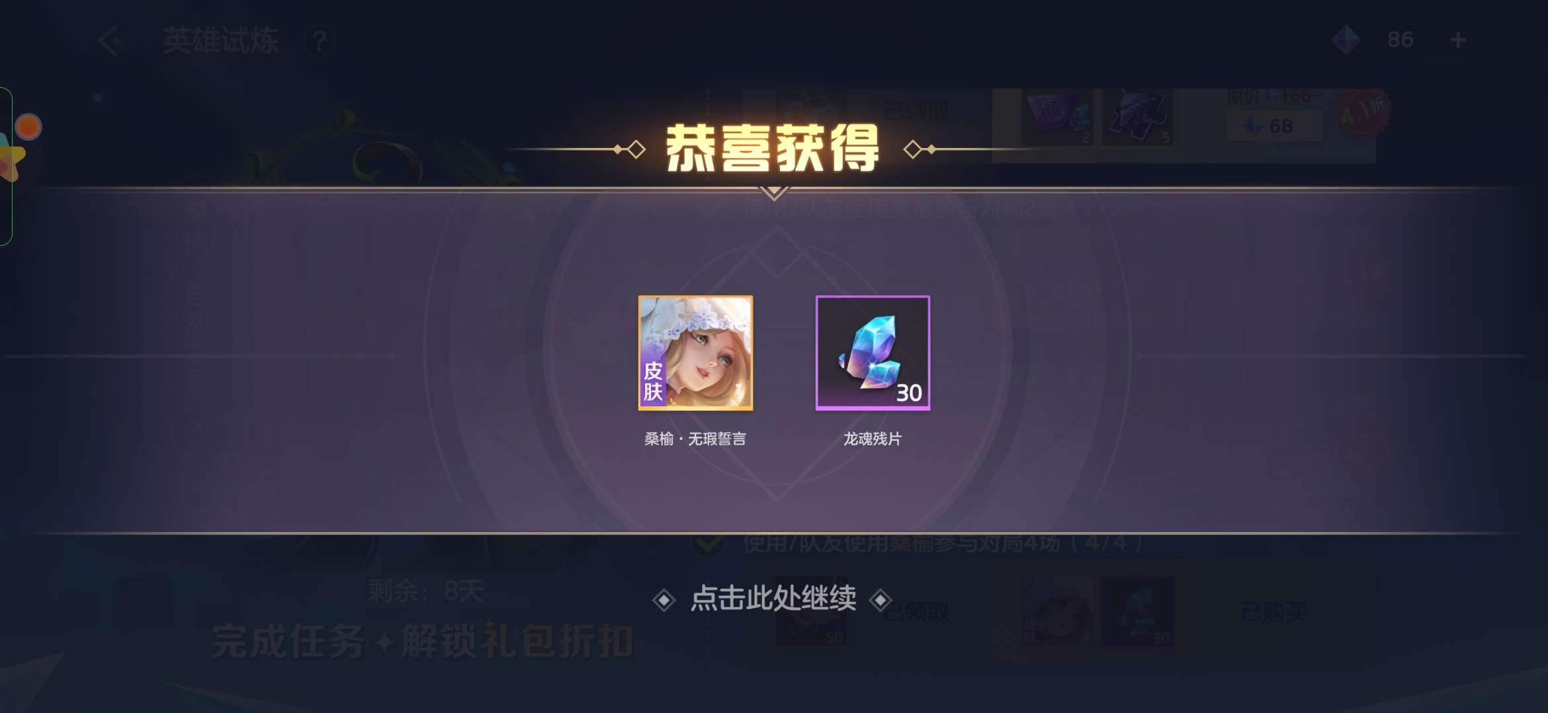The height and width of the screenshot is (713, 1548).
Task: Click 点击此处继续 to continue
Action: pos(773,599)
